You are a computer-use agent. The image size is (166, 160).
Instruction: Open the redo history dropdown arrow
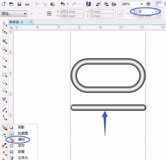click(x=80, y=4)
